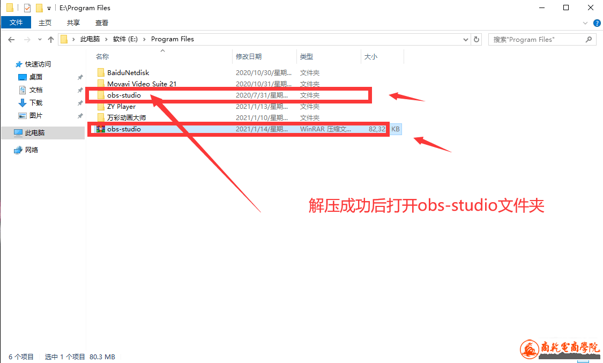Click the refresh button beside address bar
Screen dimensions: 603x363
point(477,39)
